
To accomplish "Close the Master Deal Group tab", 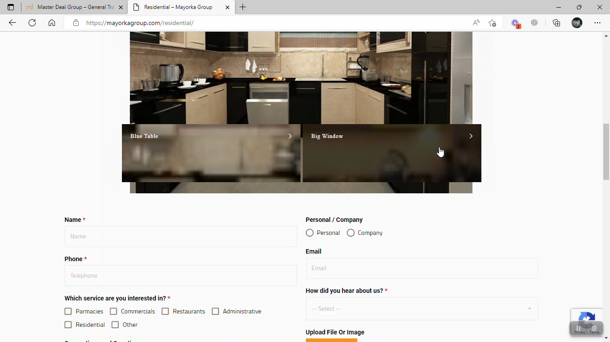I will [121, 7].
